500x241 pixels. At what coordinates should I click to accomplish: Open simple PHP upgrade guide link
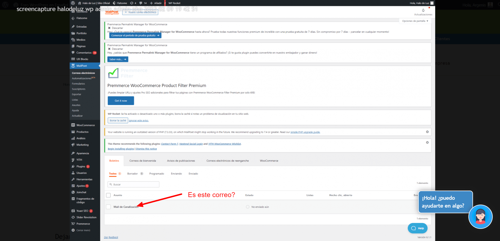point(305,132)
